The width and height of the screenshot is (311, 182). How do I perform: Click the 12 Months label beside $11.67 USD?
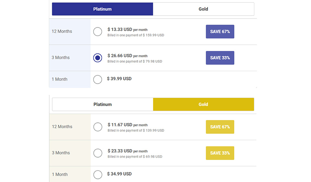(62, 127)
